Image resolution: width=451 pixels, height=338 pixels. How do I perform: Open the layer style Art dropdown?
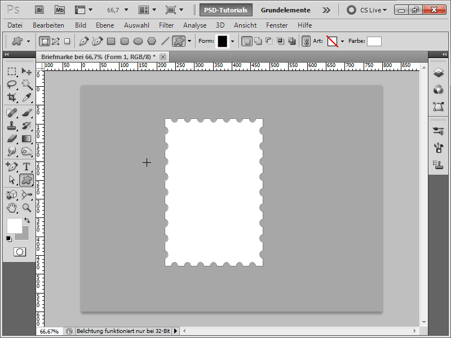(x=342, y=41)
